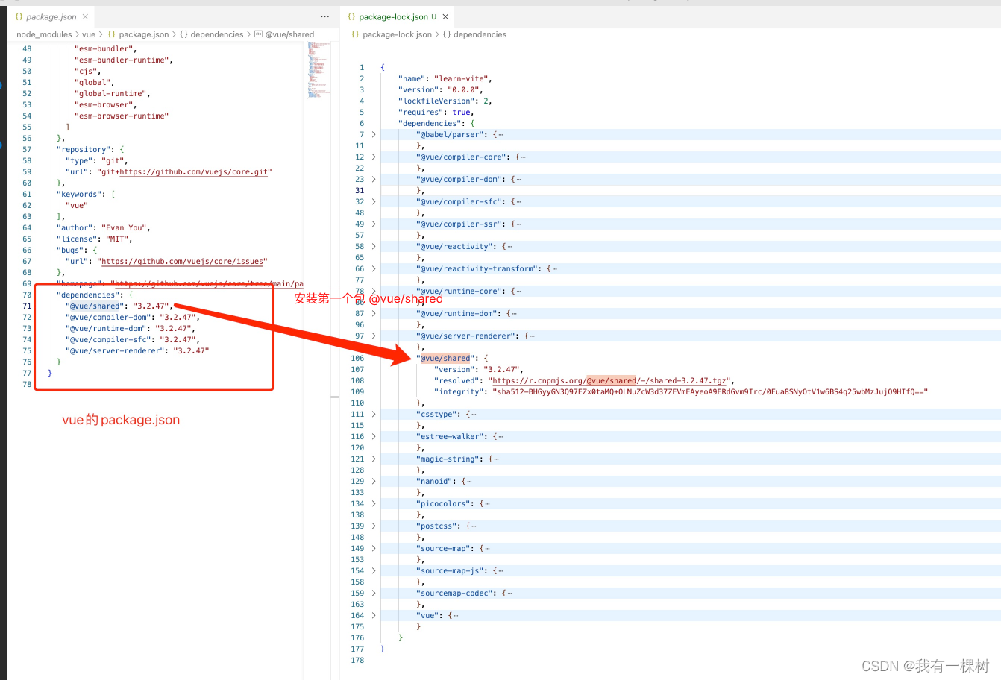Expand the nanoid dependency entry
1001x680 pixels.
tap(372, 481)
